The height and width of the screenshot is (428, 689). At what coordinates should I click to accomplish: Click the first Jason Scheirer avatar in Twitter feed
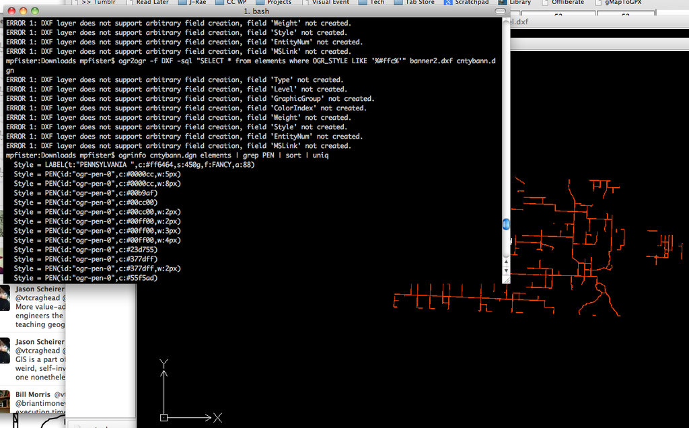5,297
